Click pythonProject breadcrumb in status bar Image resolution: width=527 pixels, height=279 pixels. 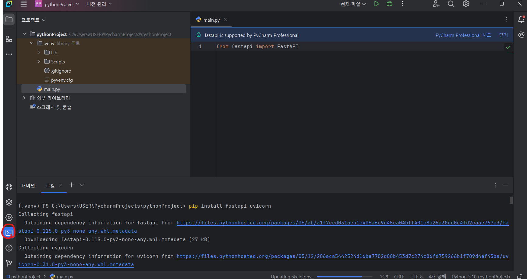point(24,277)
